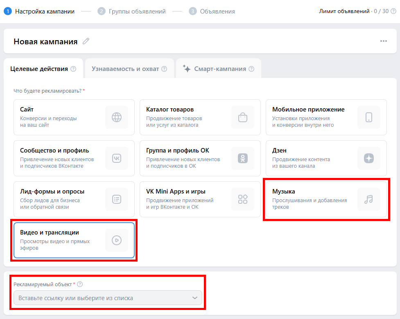Click the Рекламируемый объект label
The image size is (400, 319).
pos(43,284)
